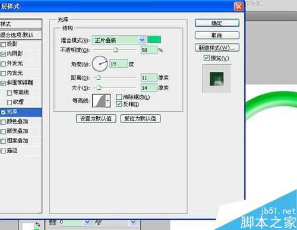Click the 新建样式(W)... button

click(217, 48)
